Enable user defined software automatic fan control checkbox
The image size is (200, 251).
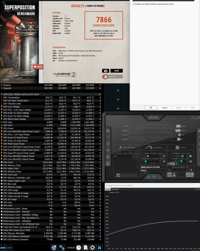[x=133, y=4]
